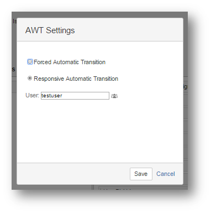Click the AWT Settings dialog title
This screenshot has width=211, height=213.
pos(50,30)
